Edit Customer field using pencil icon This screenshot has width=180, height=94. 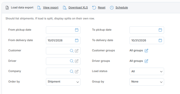(x=77, y=51)
